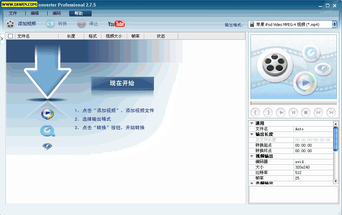Open the 输出格式 format dropdown
This screenshot has width=342, height=215.
pos(334,24)
